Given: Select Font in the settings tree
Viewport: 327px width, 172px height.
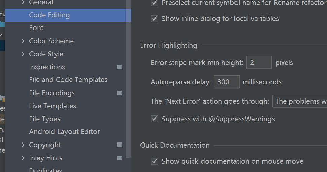Looking at the screenshot, I should (x=36, y=28).
